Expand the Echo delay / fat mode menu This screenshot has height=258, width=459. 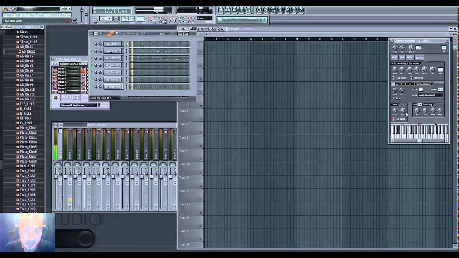392,63
